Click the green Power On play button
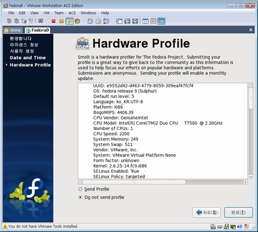258x232 pixels. pos(70,21)
